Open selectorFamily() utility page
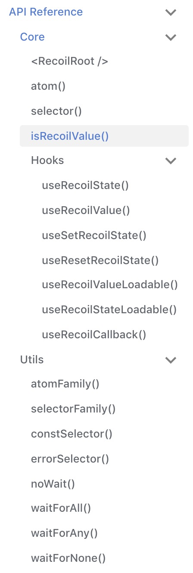Image resolution: width=193 pixels, height=573 pixels. click(73, 409)
